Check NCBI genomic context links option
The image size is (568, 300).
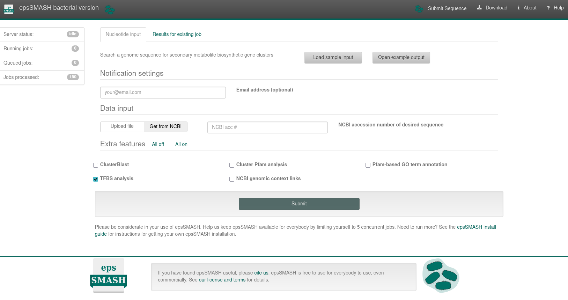pyautogui.click(x=232, y=179)
